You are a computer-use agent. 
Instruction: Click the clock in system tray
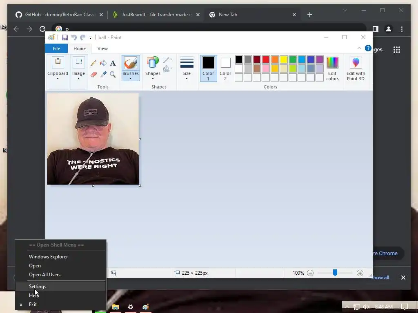pyautogui.click(x=384, y=306)
